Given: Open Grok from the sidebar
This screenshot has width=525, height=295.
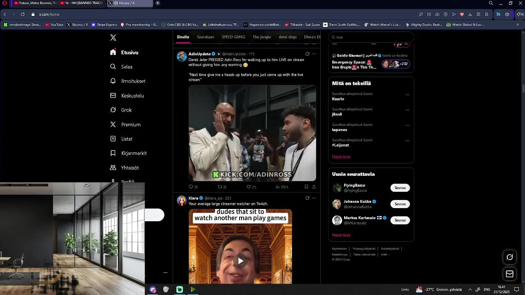Looking at the screenshot, I should click(x=121, y=110).
